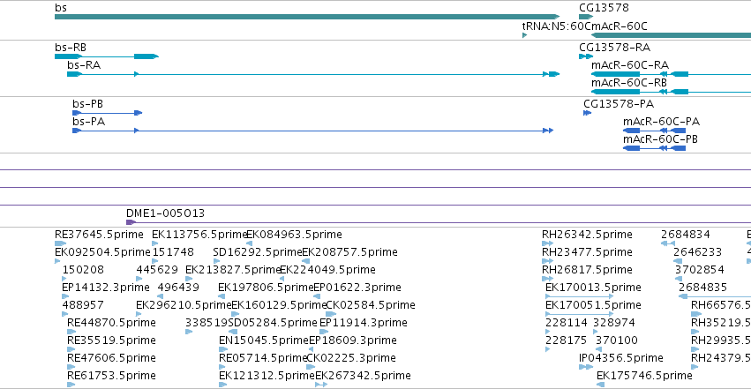Select EST EK208757.5prime
This screenshot has width=751, height=389.
349,252
